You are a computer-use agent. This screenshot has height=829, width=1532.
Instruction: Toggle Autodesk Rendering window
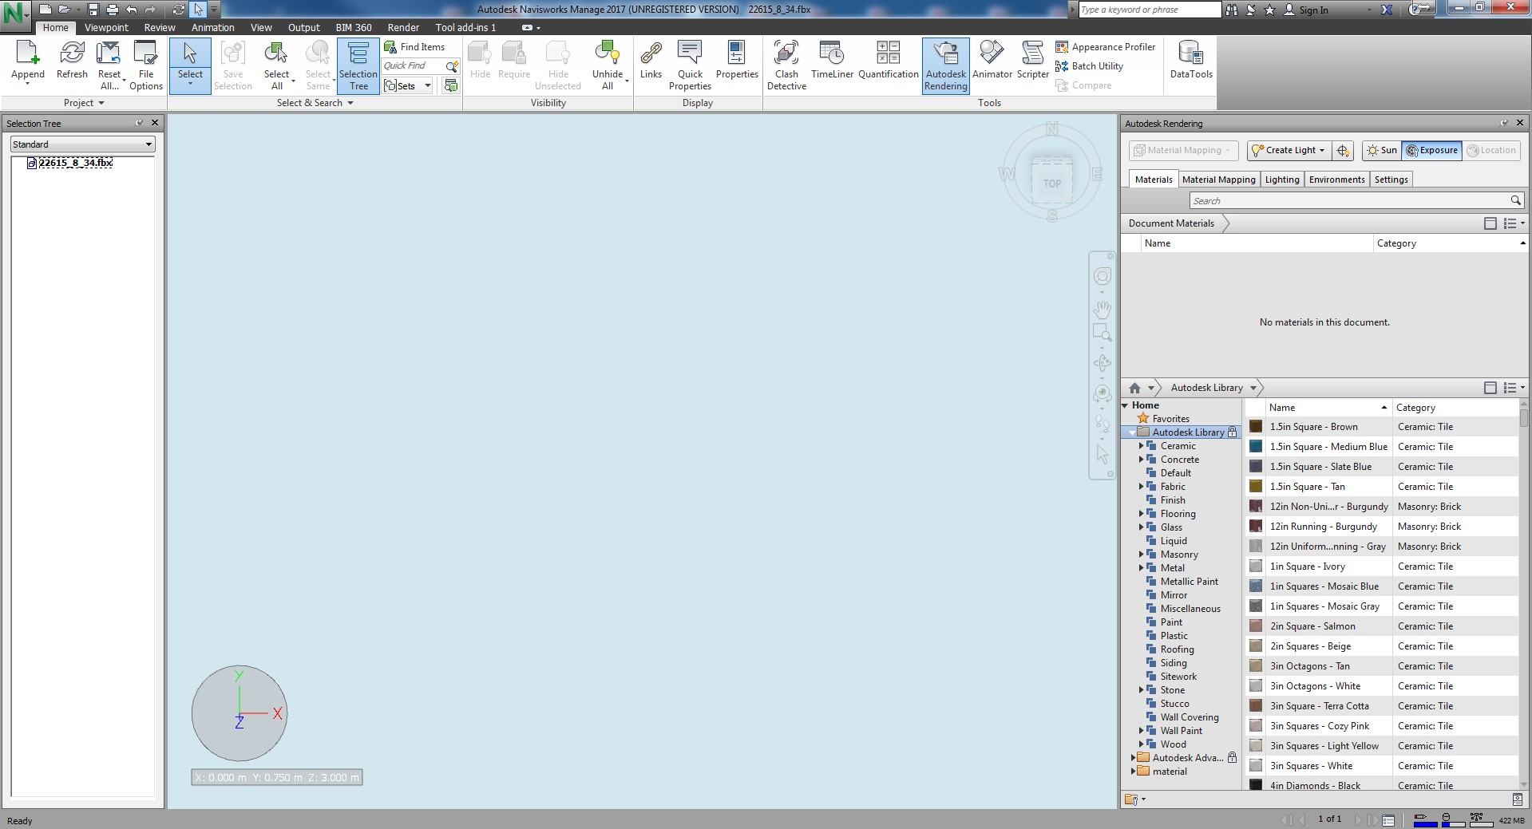946,65
